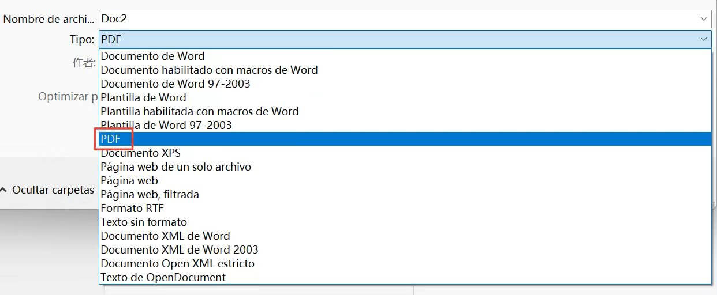Select plain 'Página web' option
The width and height of the screenshot is (717, 295).
tap(405, 180)
